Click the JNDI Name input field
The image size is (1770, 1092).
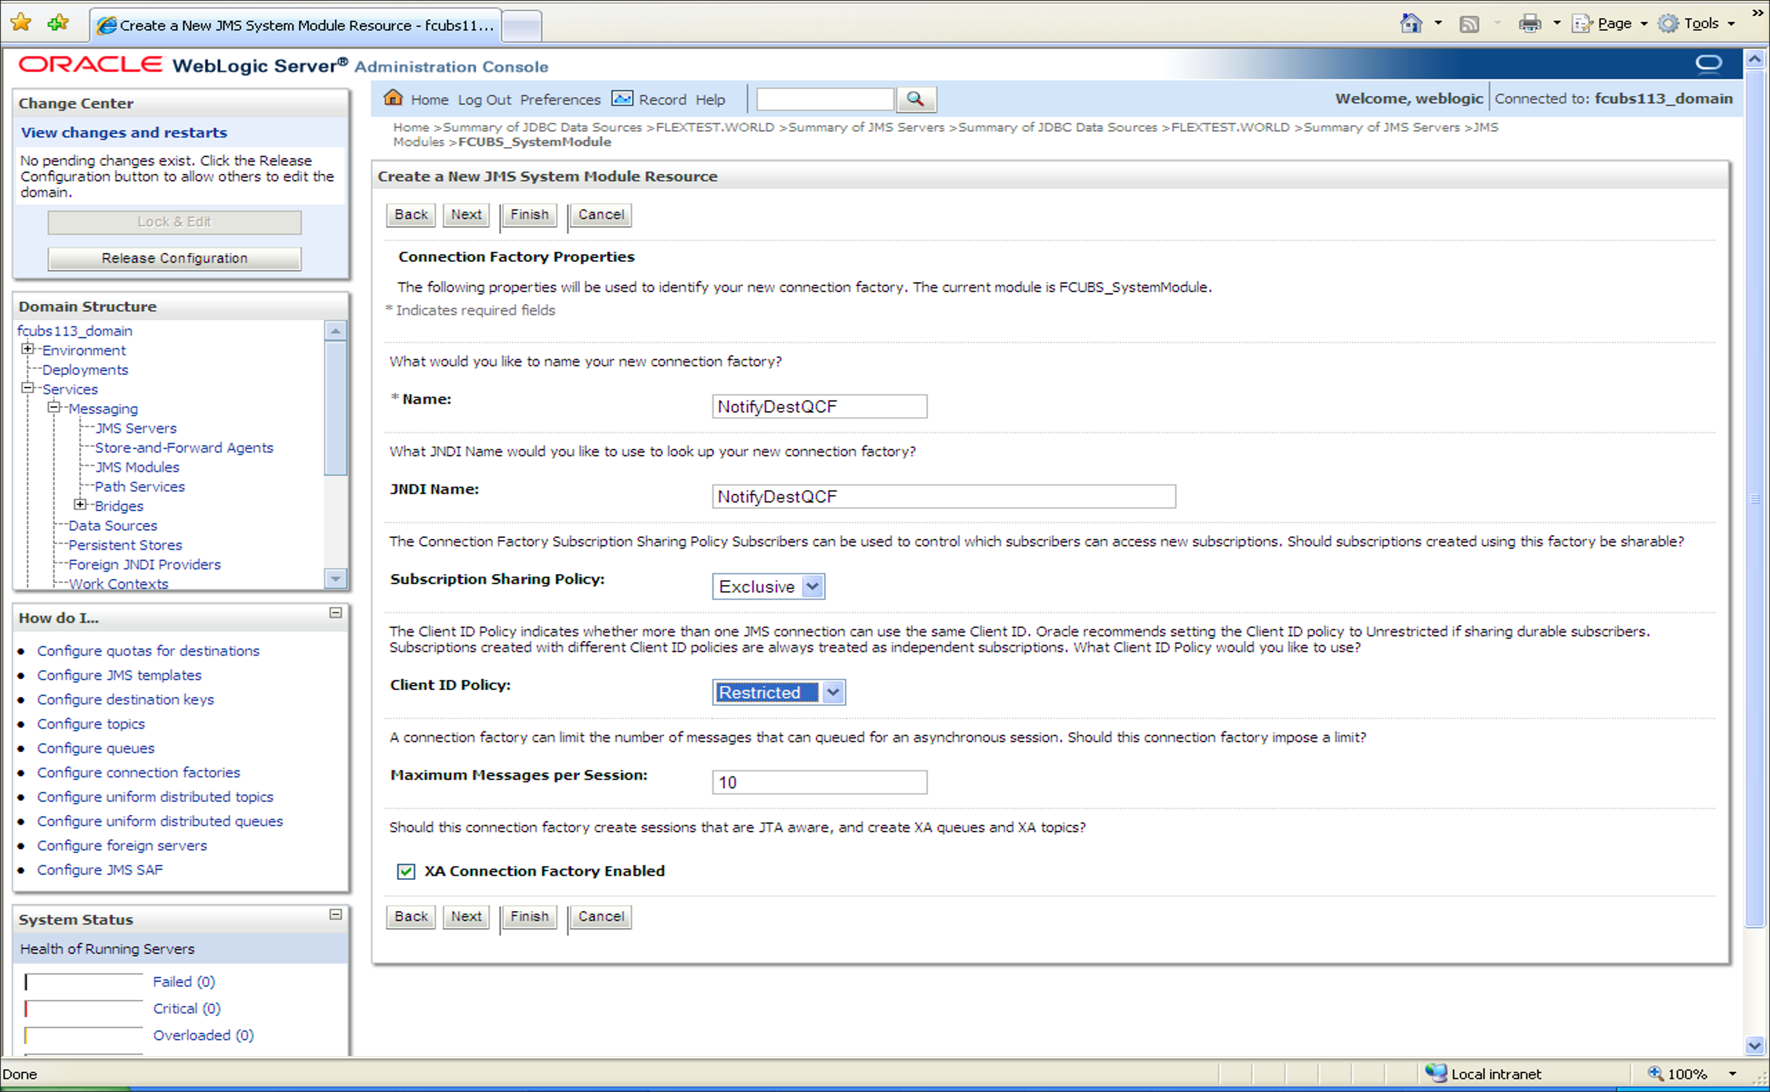pyautogui.click(x=943, y=497)
